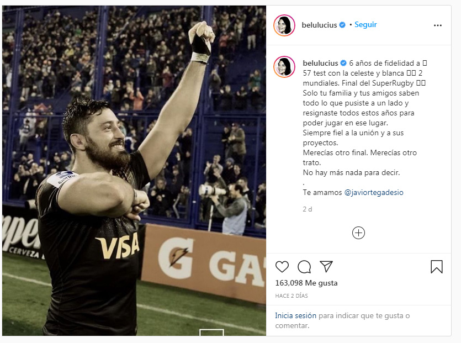This screenshot has width=461, height=343.
Task: Open the belulucius username in the header
Action: (x=319, y=25)
